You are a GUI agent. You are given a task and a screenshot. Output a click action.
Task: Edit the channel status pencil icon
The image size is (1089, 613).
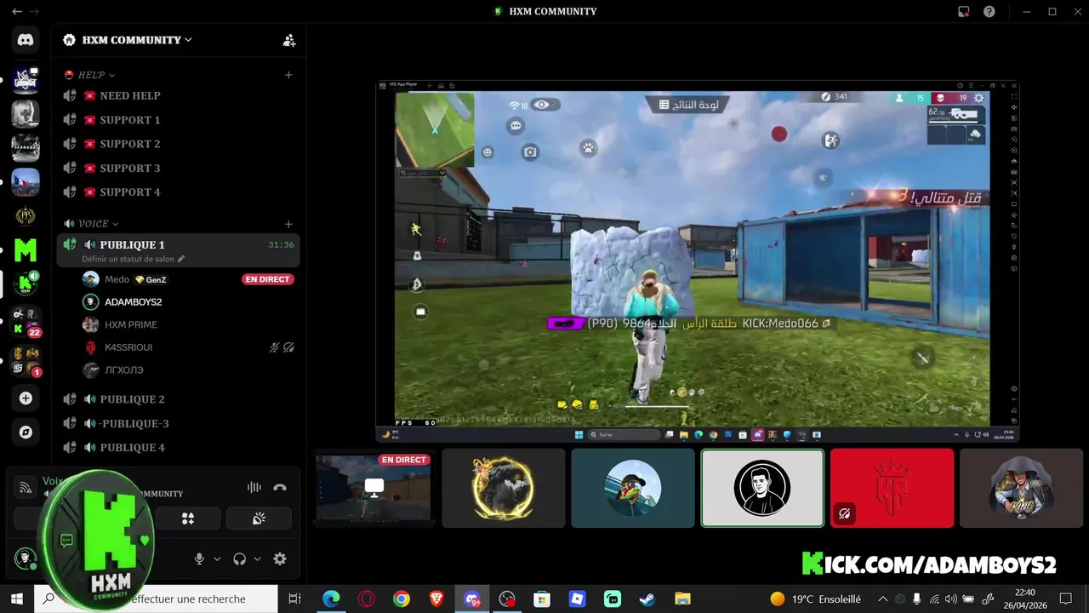point(181,259)
